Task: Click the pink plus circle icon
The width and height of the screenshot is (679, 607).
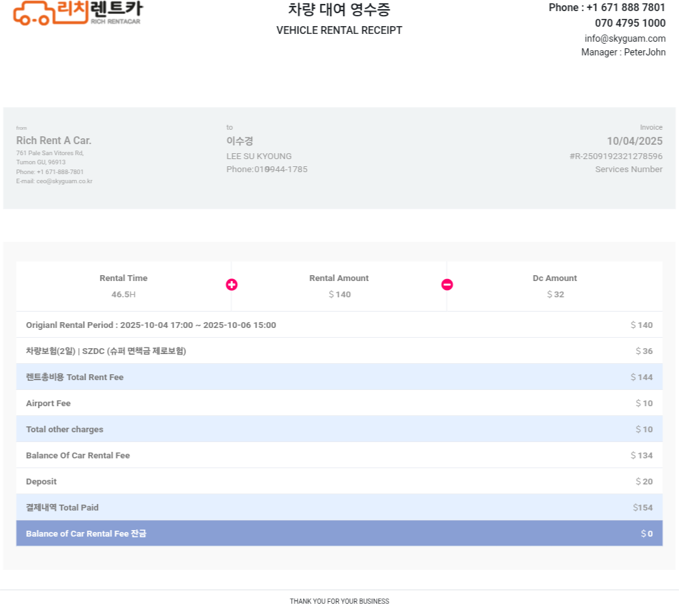Action: click(232, 285)
